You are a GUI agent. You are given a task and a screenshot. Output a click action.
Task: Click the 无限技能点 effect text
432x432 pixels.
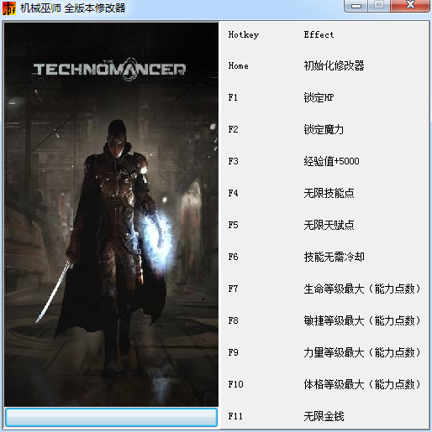329,193
